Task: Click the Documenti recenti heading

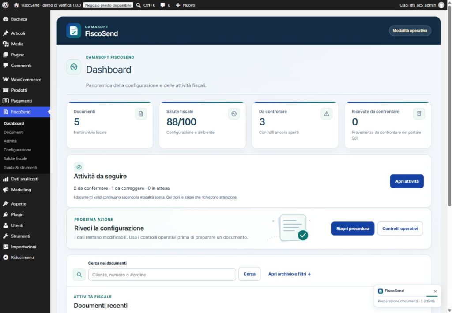Action: click(x=101, y=305)
